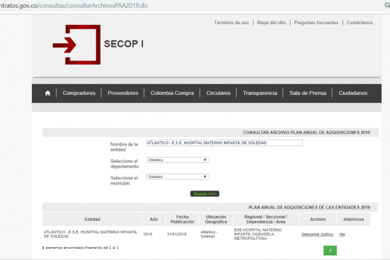The image size is (390, 260).
Task: Open the Compradores menu
Action: coord(79,93)
